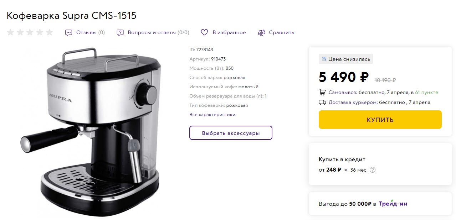Click the pickup shopping cart icon
This screenshot has height=220, width=456.
pyautogui.click(x=322, y=92)
